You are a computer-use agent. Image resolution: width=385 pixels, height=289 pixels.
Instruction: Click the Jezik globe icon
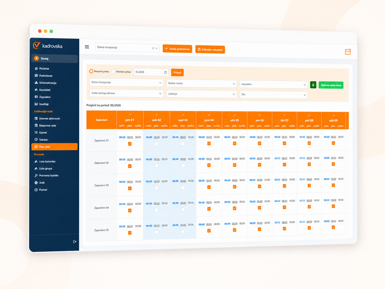click(36, 183)
